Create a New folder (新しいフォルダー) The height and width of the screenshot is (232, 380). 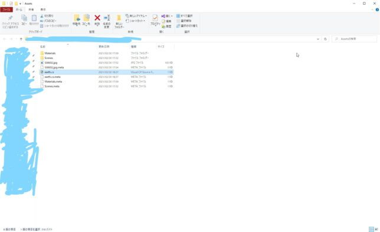[119, 21]
